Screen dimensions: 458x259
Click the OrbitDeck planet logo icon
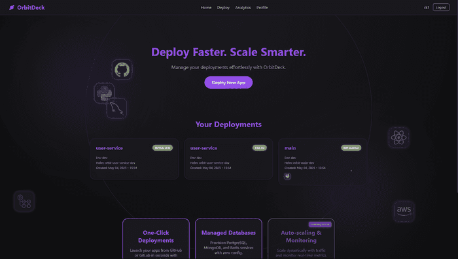(x=12, y=8)
